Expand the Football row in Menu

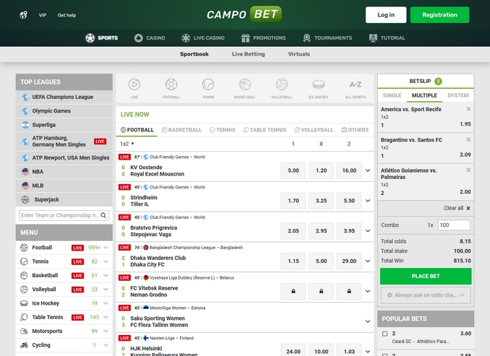[106, 248]
